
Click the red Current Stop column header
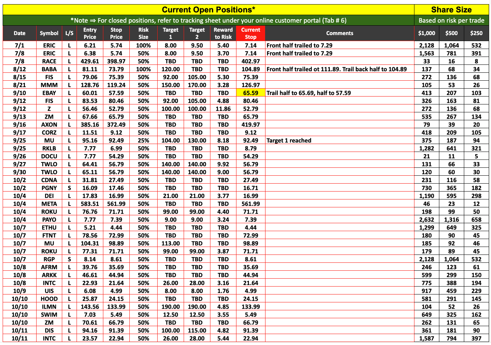(250, 33)
